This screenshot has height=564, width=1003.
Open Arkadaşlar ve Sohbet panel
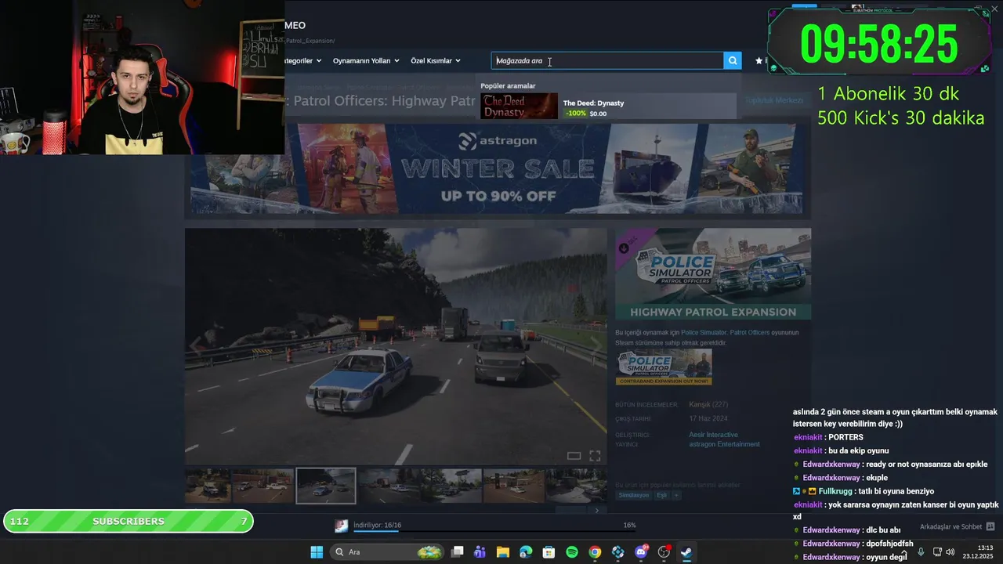point(950,526)
